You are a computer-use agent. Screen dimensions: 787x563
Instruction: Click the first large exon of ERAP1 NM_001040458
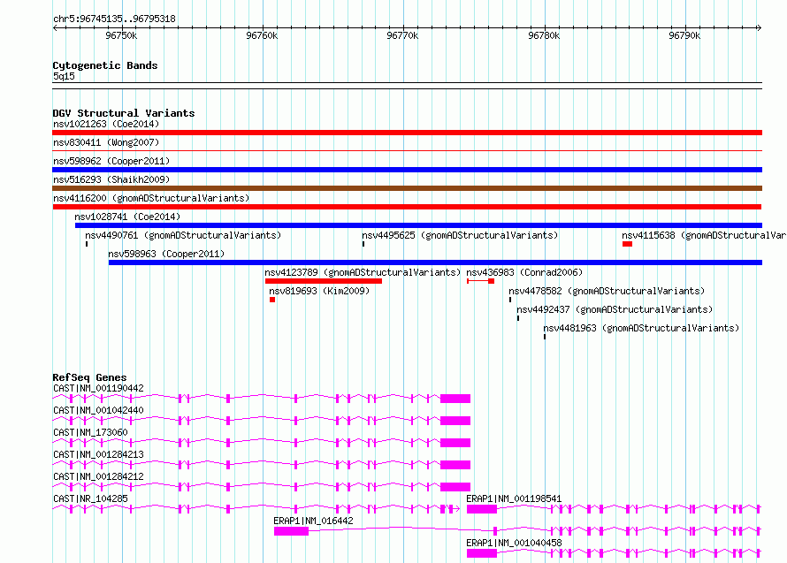(x=482, y=553)
